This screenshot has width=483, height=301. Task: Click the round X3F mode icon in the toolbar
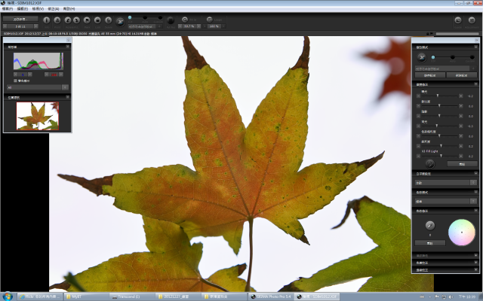click(120, 22)
